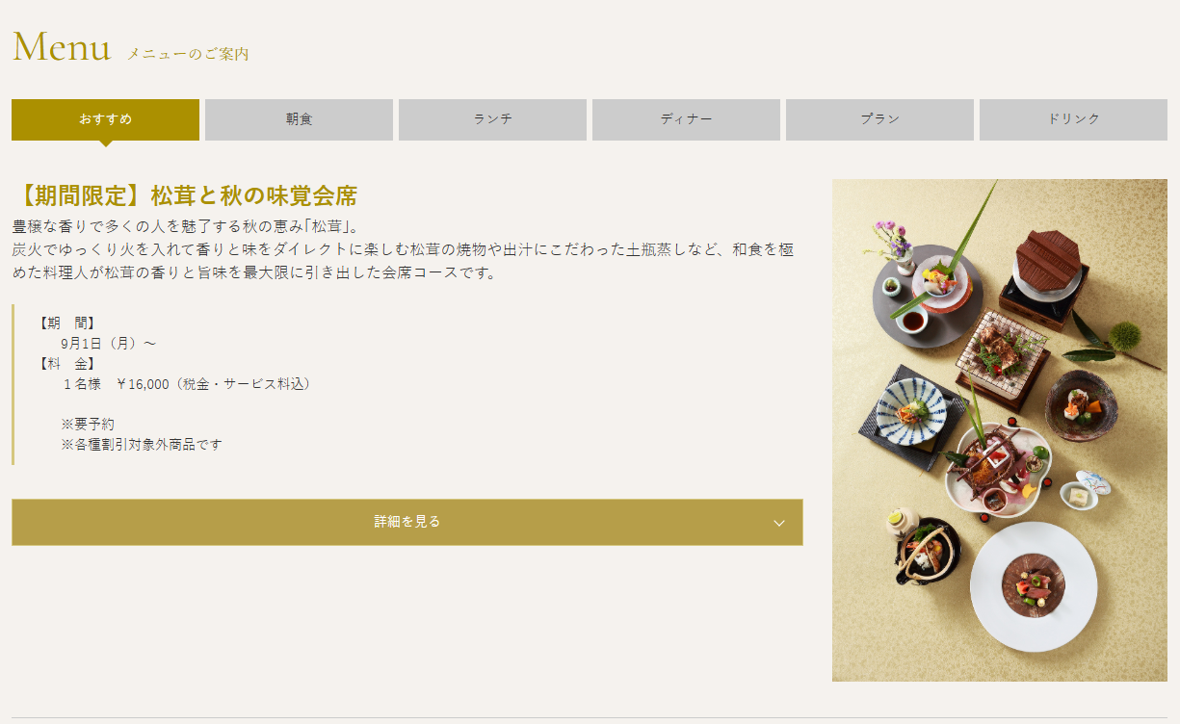1180x724 pixels.
Task: Click the chevron arrow on 詳細を見る bar
Action: (779, 523)
